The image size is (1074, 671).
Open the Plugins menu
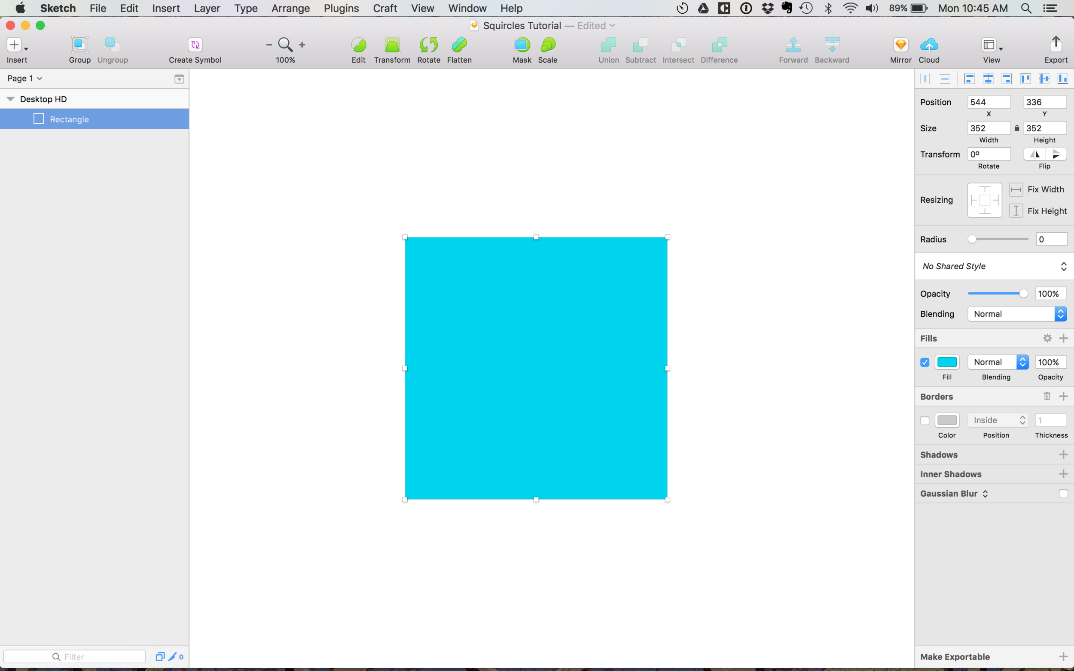pos(341,8)
